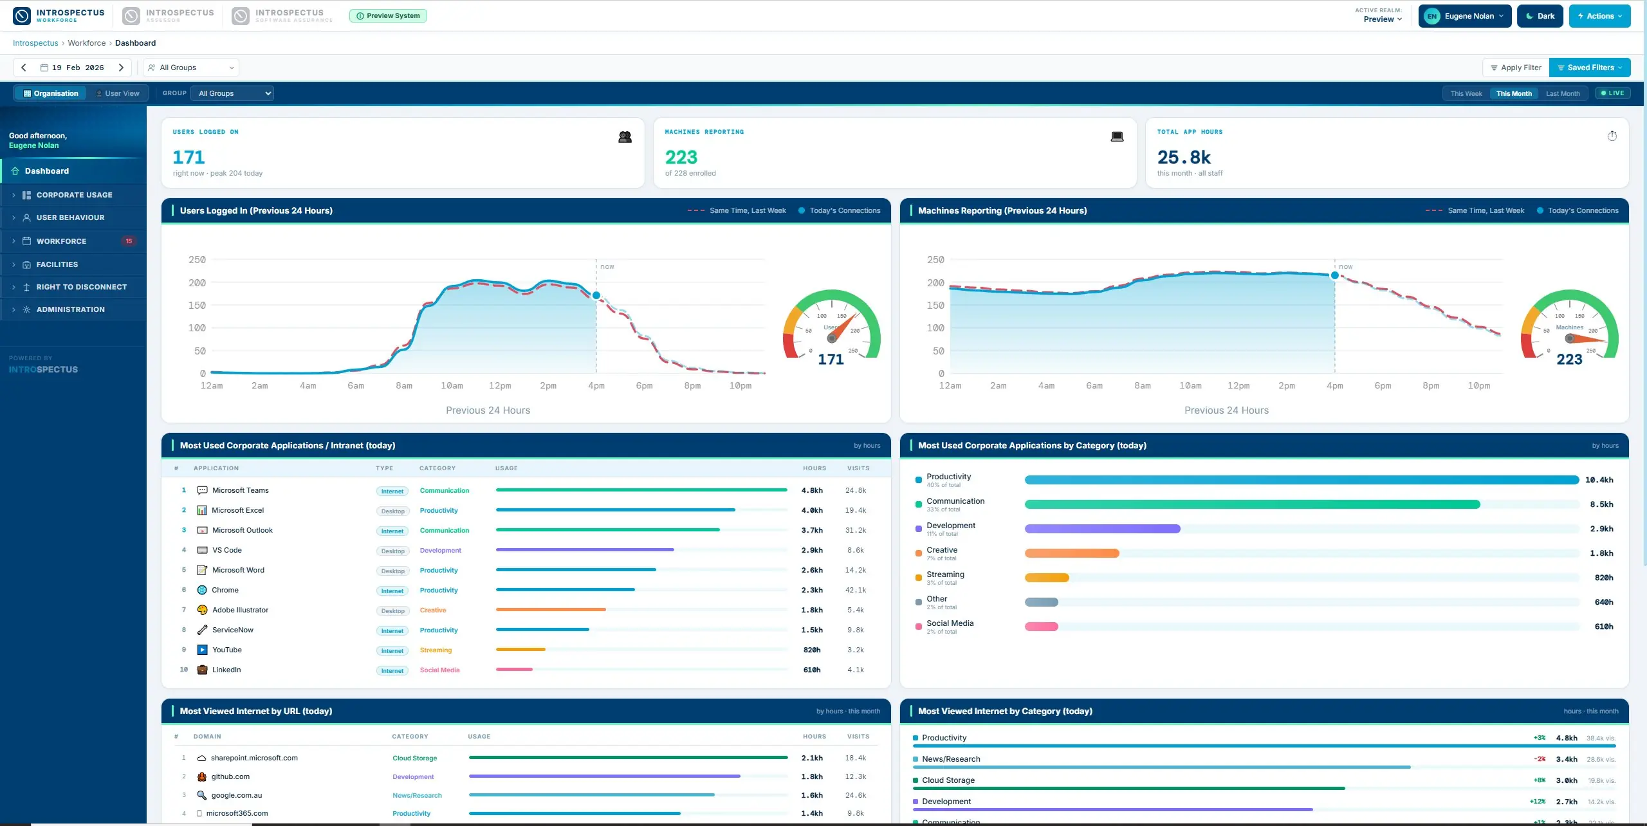
Task: Click the Right to Disconnect sidebar icon
Action: (x=26, y=287)
